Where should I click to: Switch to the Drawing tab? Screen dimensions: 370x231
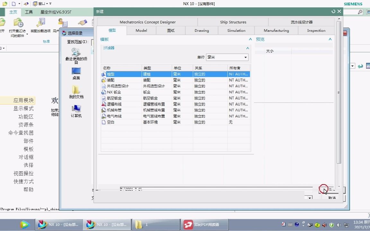201,30
